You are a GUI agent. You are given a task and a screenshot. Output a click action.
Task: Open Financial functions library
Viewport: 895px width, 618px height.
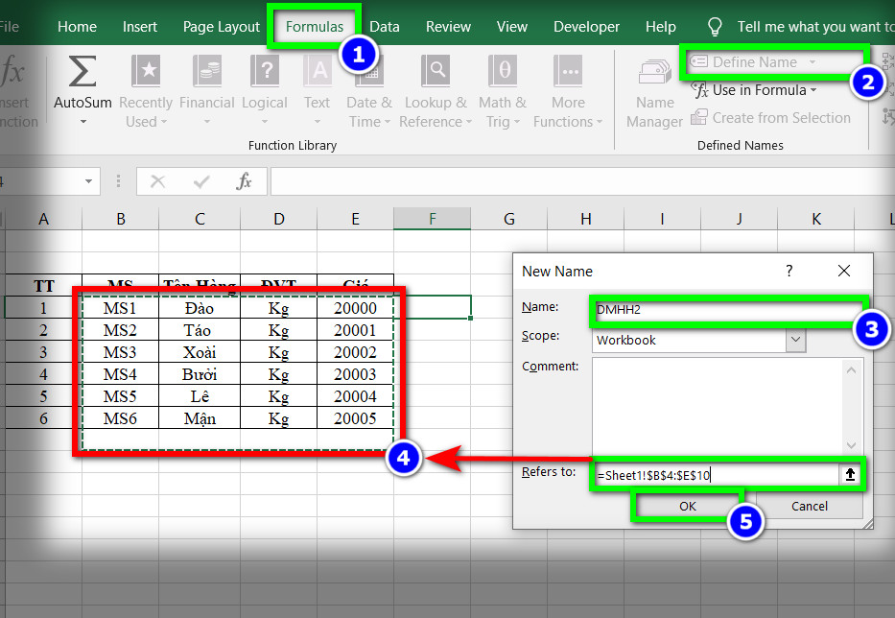206,90
